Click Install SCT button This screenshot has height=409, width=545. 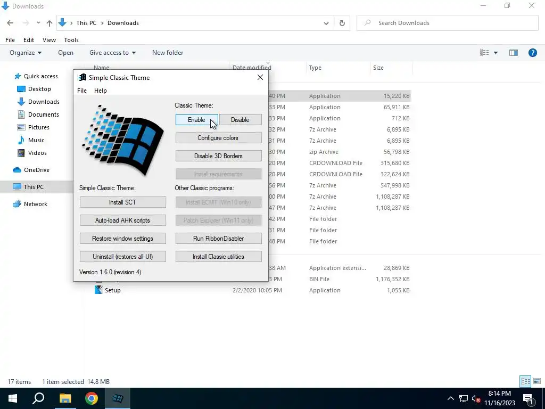(x=123, y=202)
